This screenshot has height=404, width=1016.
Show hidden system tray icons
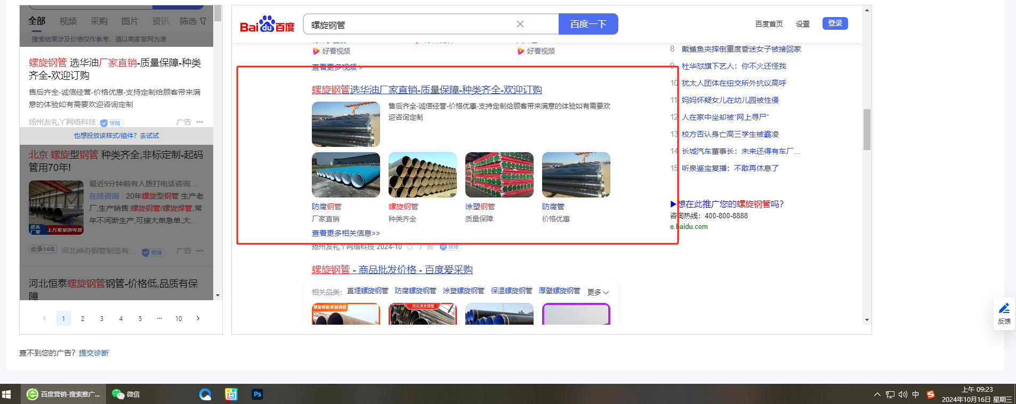pos(877,394)
